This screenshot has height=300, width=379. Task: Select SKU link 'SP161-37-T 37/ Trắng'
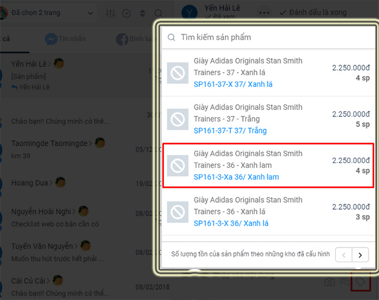pos(230,130)
